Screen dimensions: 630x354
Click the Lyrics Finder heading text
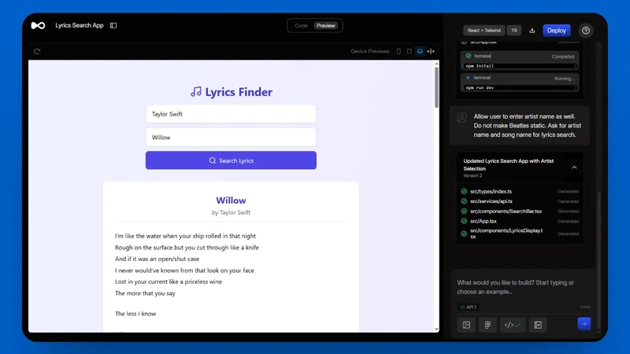tap(239, 92)
